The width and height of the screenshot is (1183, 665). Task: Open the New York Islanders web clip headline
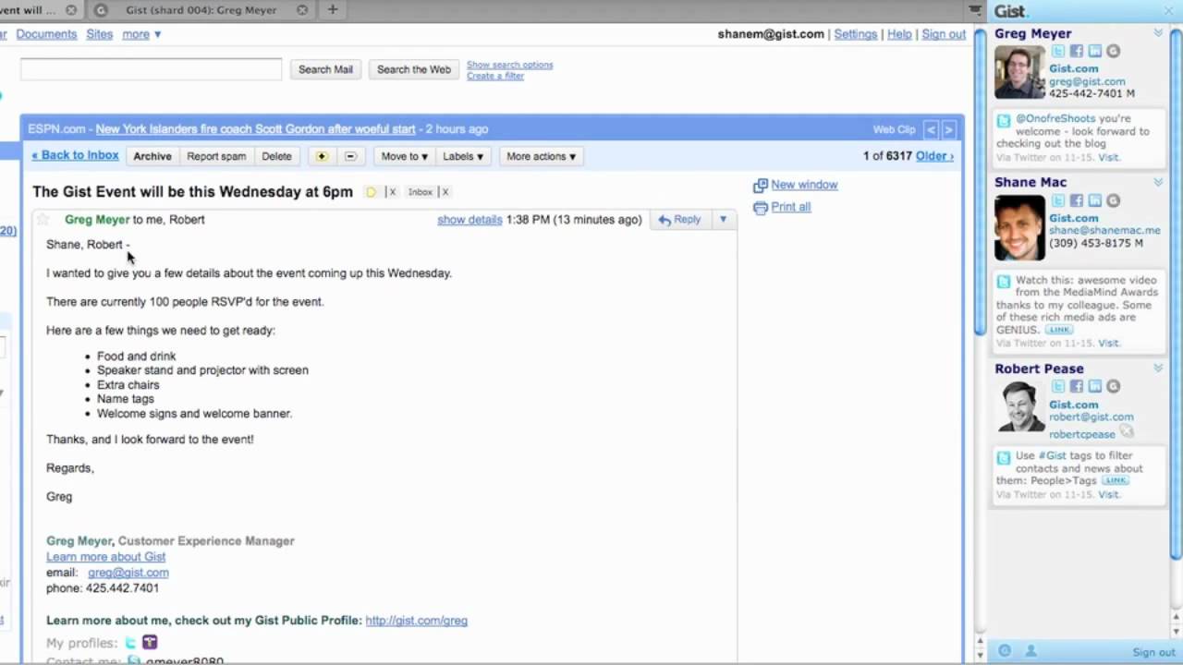pyautogui.click(x=256, y=129)
